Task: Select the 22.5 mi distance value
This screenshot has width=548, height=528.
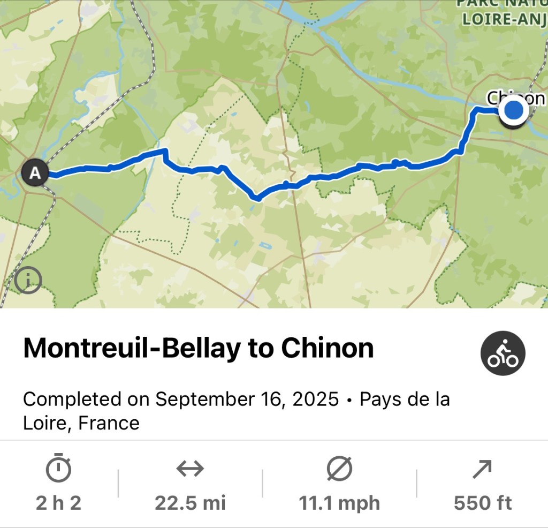Action: (x=190, y=503)
